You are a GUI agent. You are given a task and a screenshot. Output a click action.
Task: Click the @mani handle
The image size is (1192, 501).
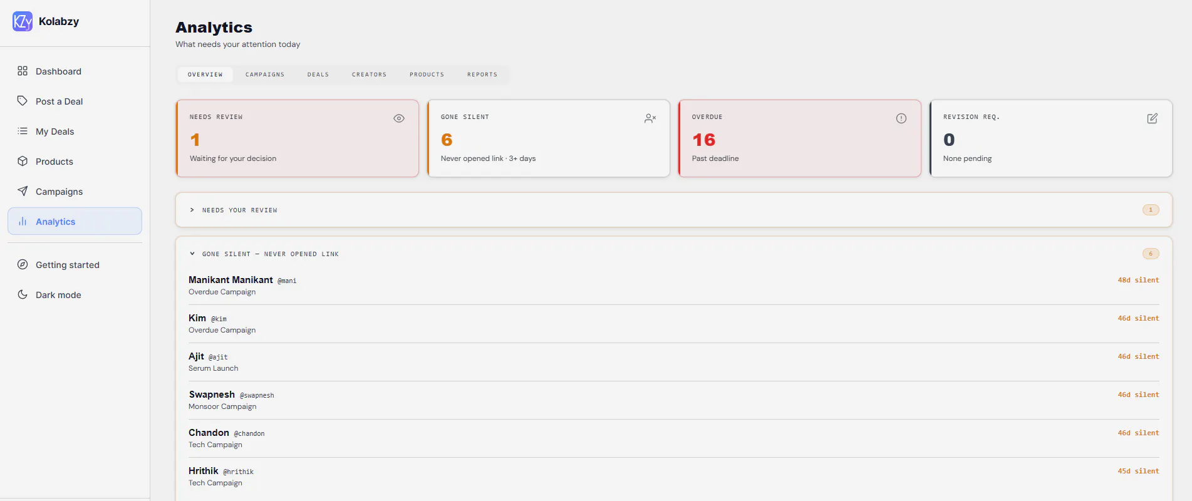coord(287,281)
